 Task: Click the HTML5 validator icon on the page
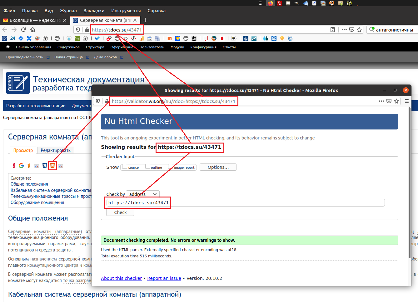52,166
